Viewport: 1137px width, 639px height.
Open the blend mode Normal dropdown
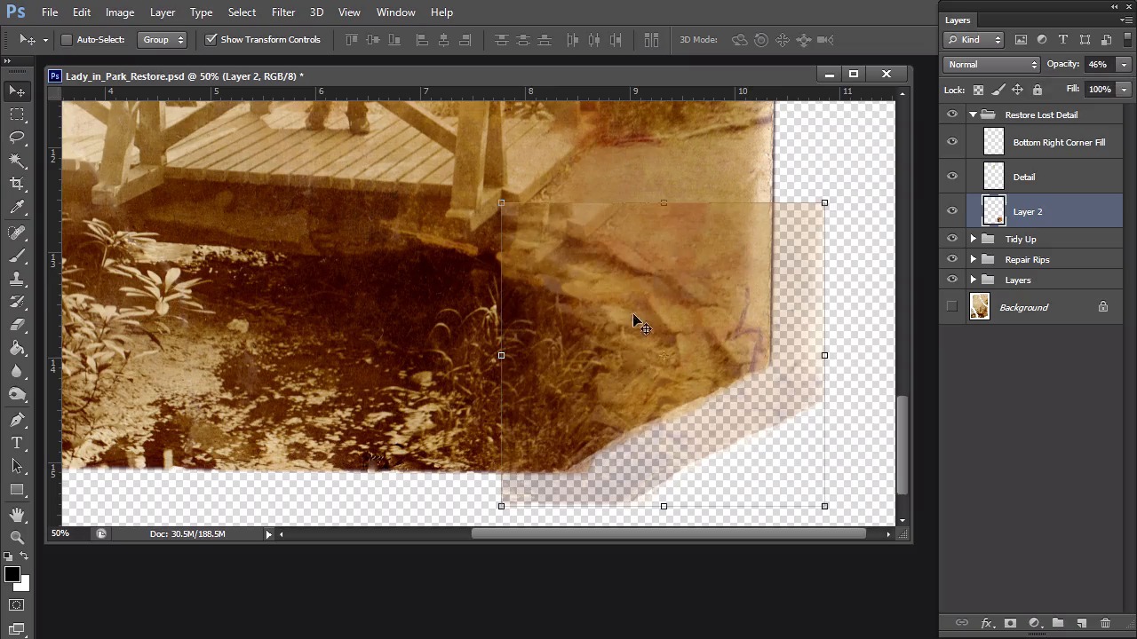(992, 64)
